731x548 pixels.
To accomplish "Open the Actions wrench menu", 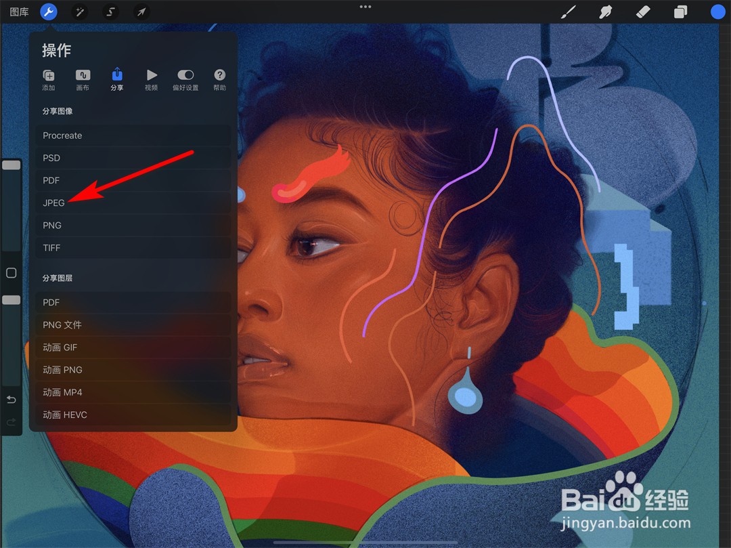I will click(49, 12).
